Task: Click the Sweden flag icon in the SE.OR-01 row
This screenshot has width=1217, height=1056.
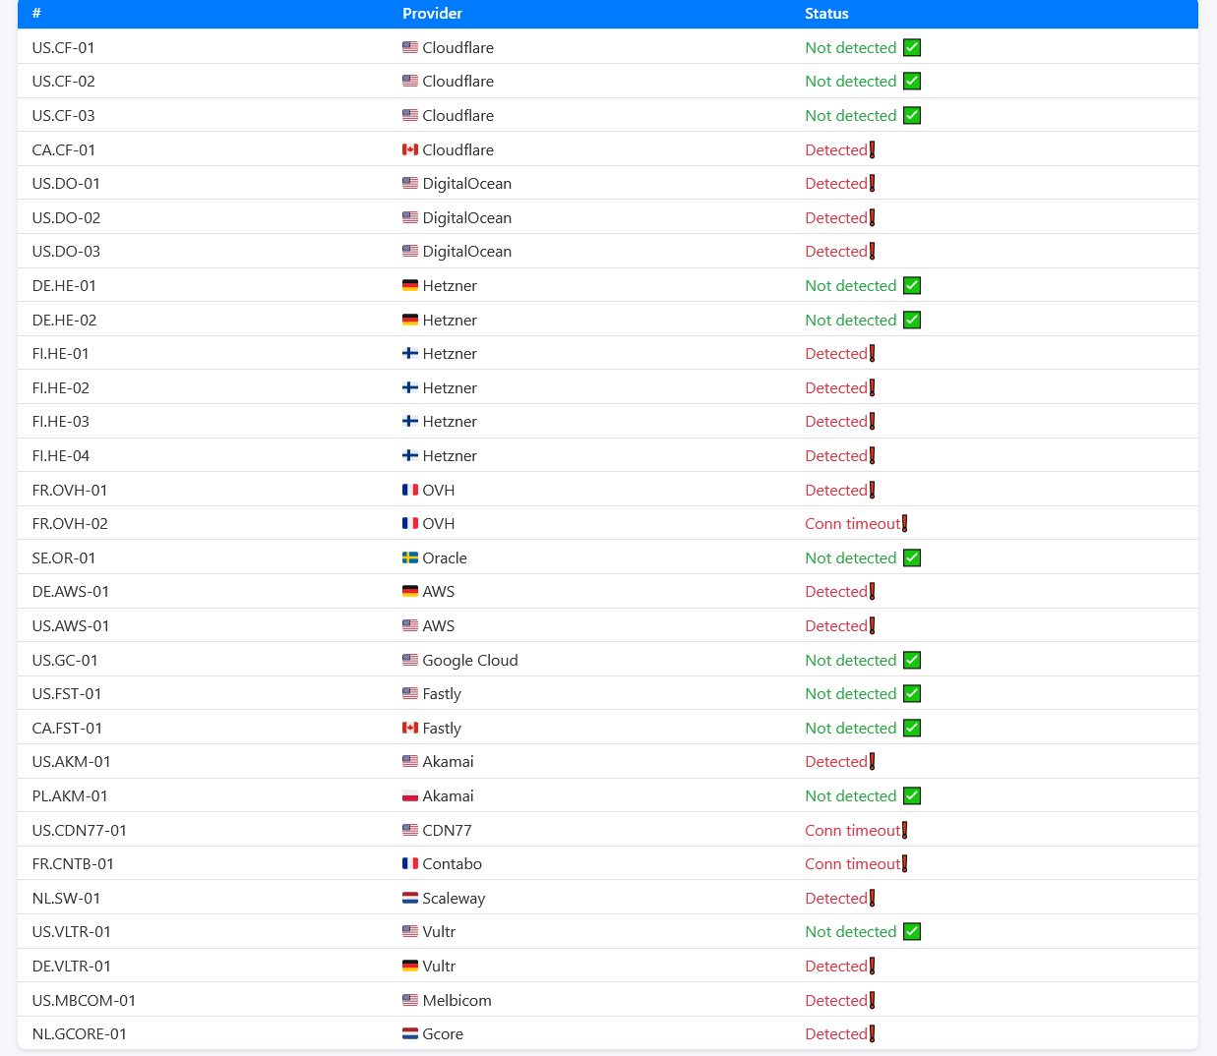Action: click(x=410, y=557)
